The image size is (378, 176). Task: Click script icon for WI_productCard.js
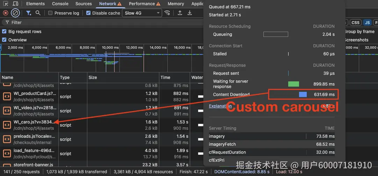7,96
